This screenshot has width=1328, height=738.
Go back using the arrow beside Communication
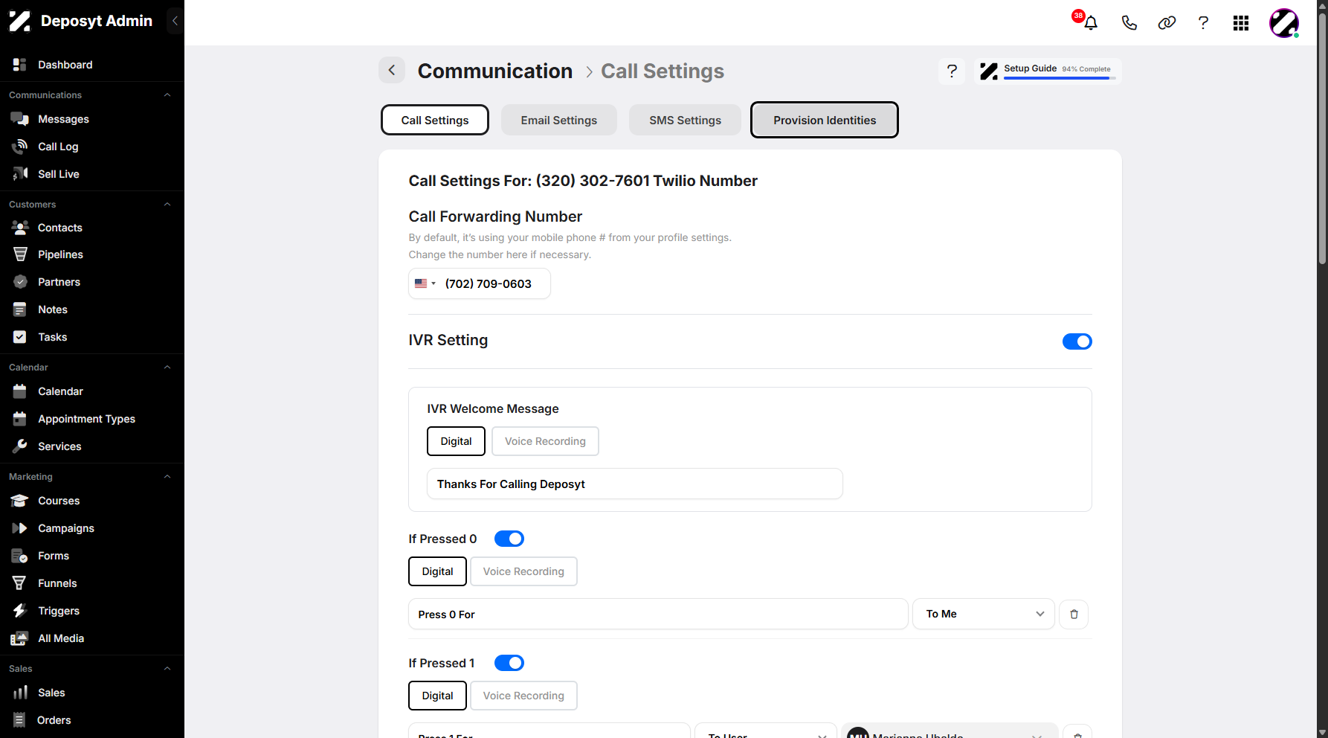392,71
